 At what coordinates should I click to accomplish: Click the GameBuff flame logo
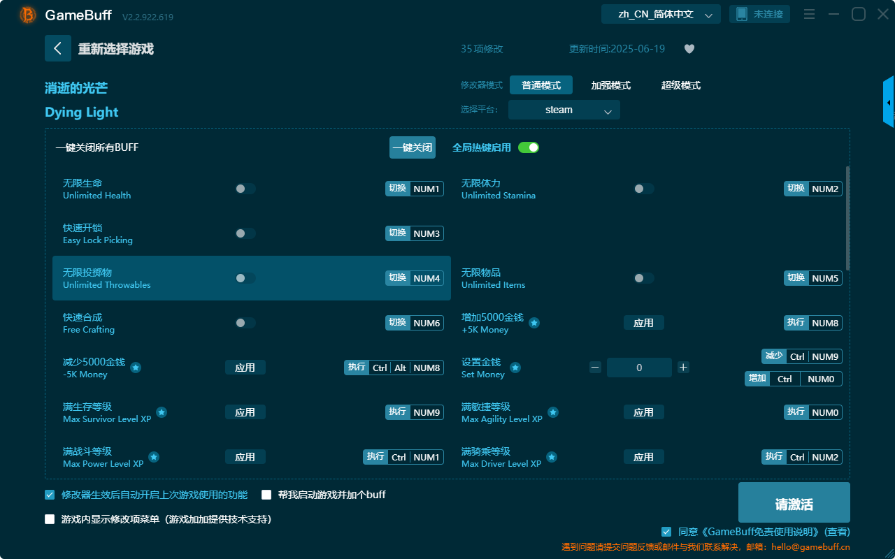pyautogui.click(x=27, y=14)
